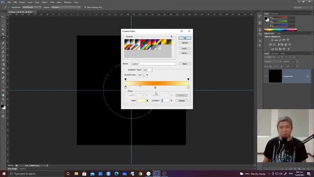This screenshot has height=177, width=314.
Task: Add a Brightness/Contrast adjustment
Action: [272, 40]
